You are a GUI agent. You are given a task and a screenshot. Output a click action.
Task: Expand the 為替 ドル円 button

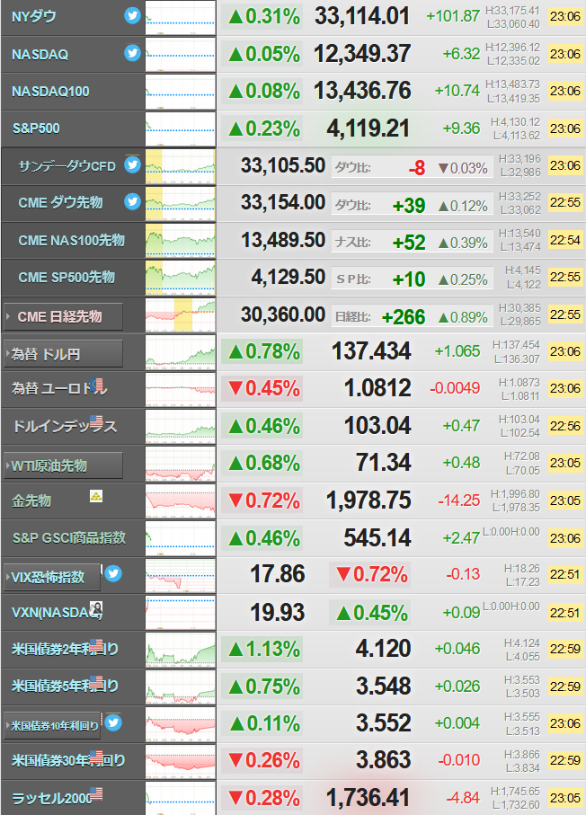pos(64,354)
